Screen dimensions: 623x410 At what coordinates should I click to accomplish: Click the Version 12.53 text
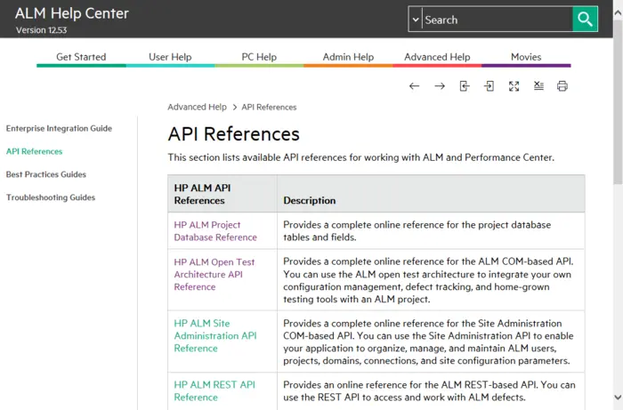click(x=41, y=30)
